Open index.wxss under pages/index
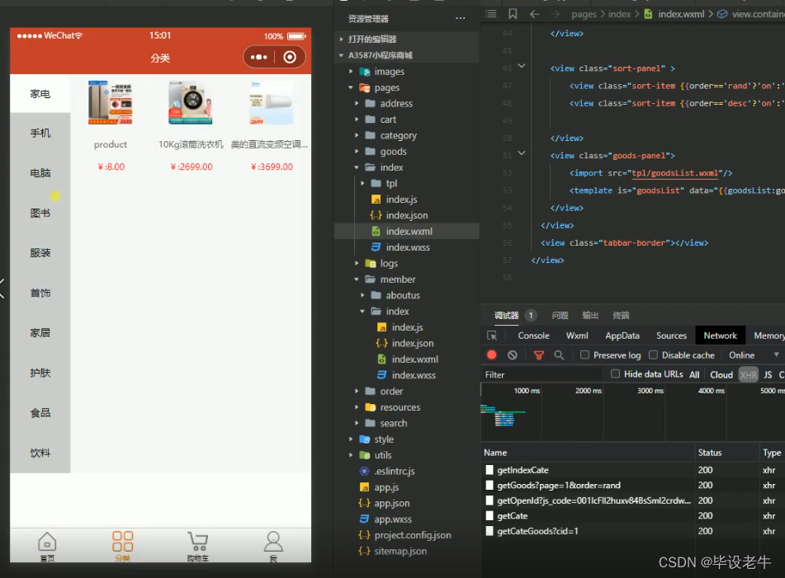 408,247
